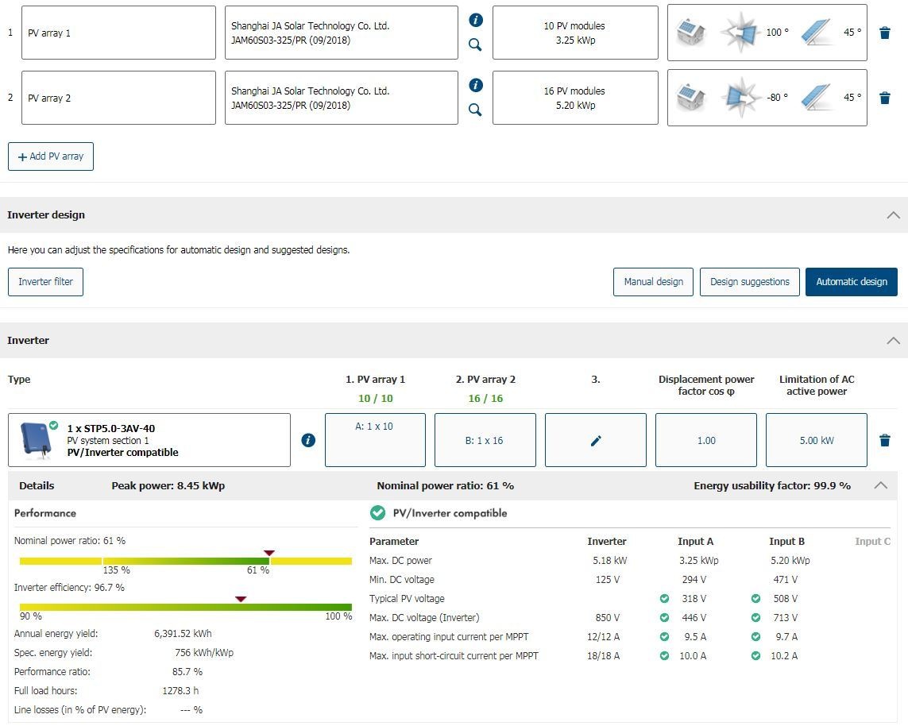908x726 pixels.
Task: Collapse the Inverter design section
Action: click(x=893, y=215)
